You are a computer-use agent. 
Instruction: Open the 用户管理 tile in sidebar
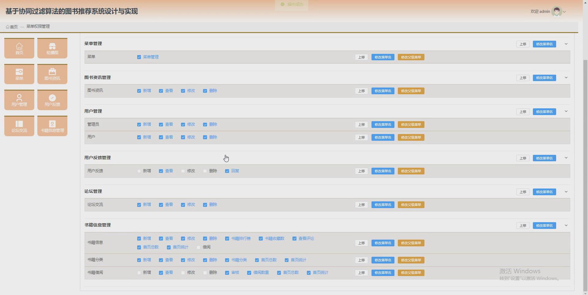click(x=19, y=100)
